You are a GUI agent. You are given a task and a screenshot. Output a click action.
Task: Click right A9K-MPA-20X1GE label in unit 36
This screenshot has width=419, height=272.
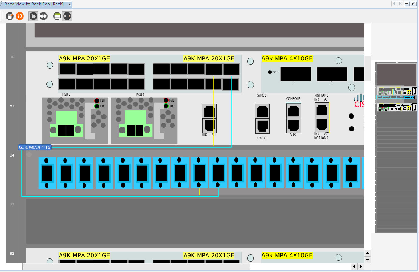coord(209,59)
